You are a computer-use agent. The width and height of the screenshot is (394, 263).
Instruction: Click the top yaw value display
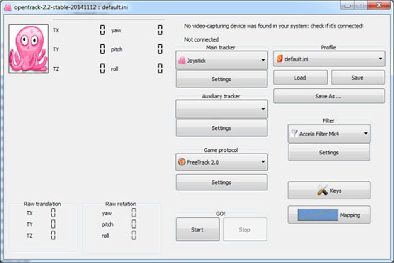coord(160,30)
